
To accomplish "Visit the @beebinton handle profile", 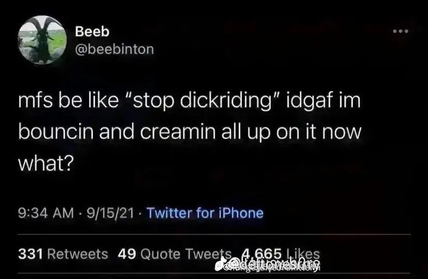I will pyautogui.click(x=115, y=49).
